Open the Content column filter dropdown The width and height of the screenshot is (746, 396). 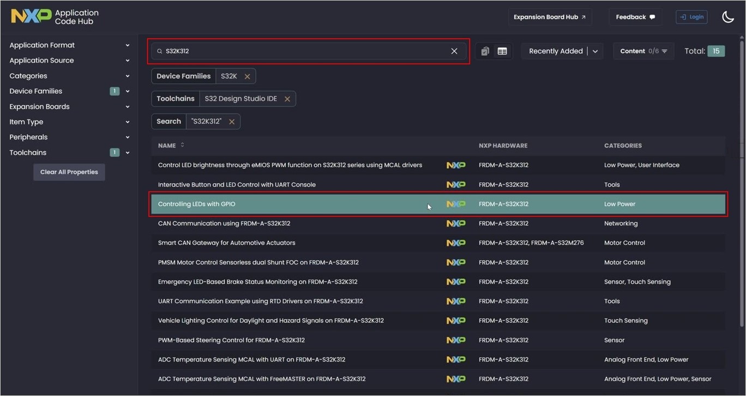tap(643, 51)
